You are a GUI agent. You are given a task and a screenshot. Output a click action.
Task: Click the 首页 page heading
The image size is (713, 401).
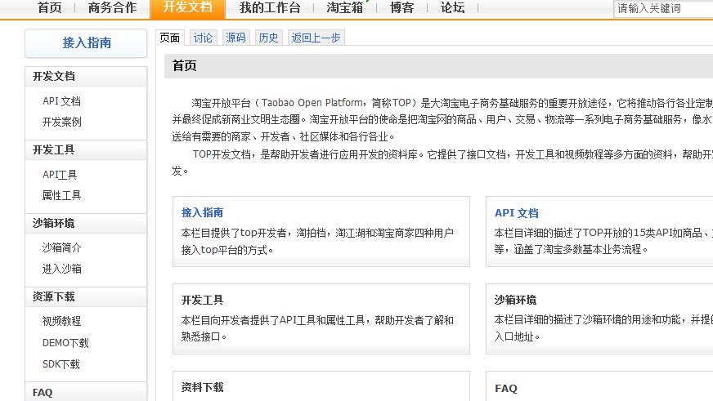(x=185, y=66)
